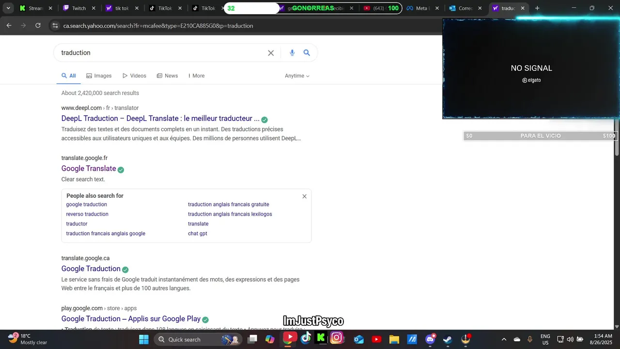
Task: Click the 'About 2,420,000 search results' text
Action: click(100, 93)
